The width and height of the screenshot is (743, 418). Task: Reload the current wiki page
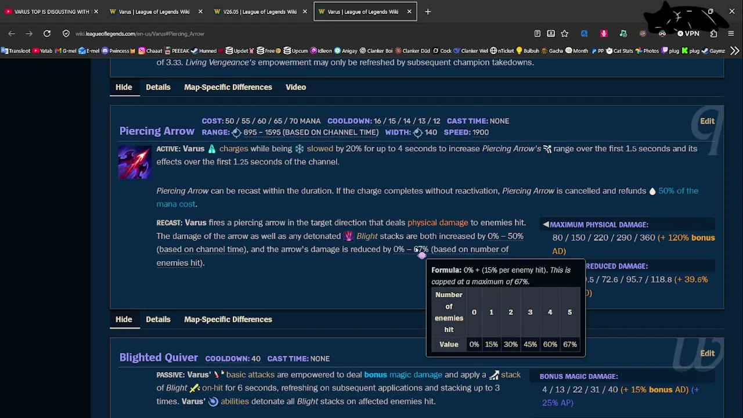coord(47,34)
